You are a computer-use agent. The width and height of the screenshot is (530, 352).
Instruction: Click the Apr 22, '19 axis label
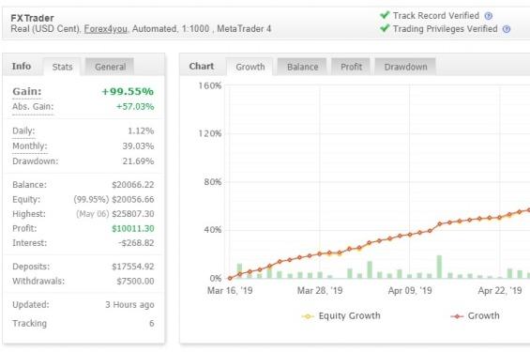(500, 291)
